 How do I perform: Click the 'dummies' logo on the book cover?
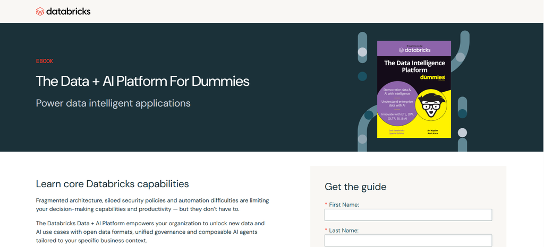click(432, 78)
